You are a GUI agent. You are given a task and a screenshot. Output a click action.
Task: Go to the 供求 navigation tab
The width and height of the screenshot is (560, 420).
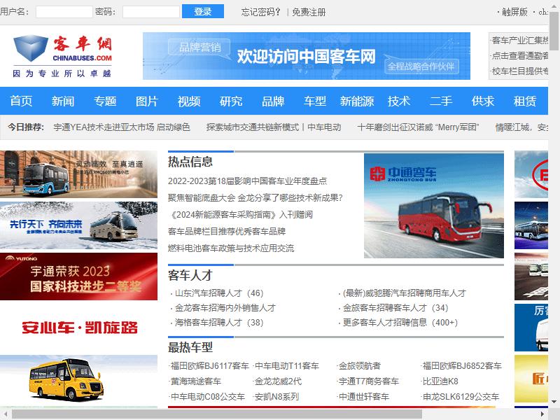point(483,101)
